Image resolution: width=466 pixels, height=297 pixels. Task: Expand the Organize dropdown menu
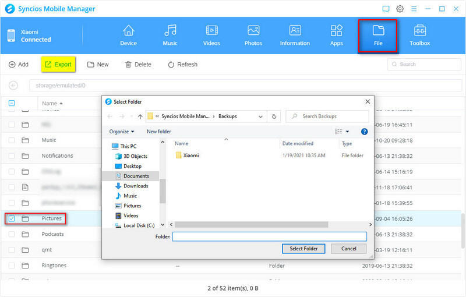[122, 132]
